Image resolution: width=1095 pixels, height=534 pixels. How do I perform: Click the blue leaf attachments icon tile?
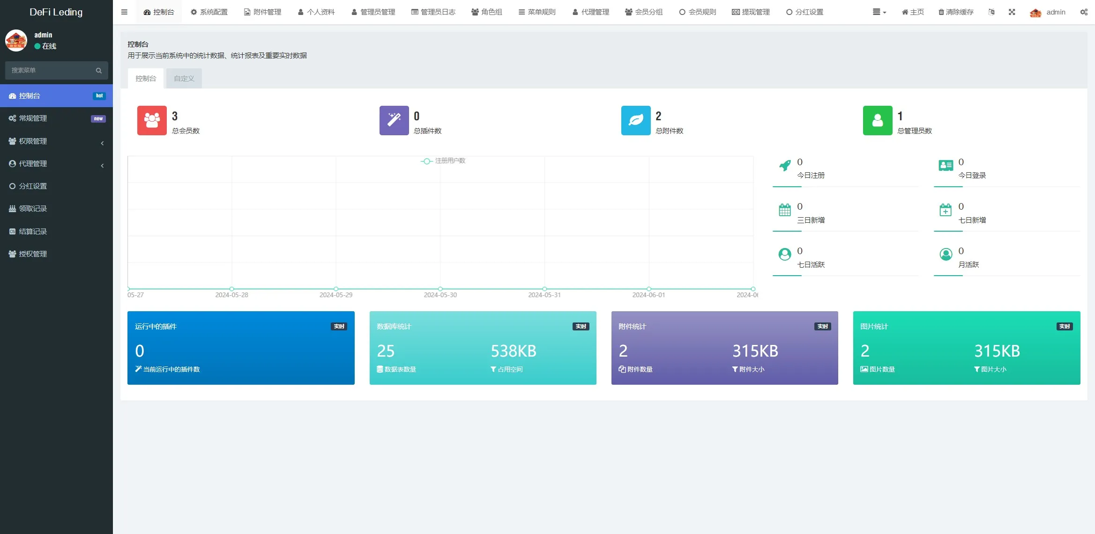636,120
